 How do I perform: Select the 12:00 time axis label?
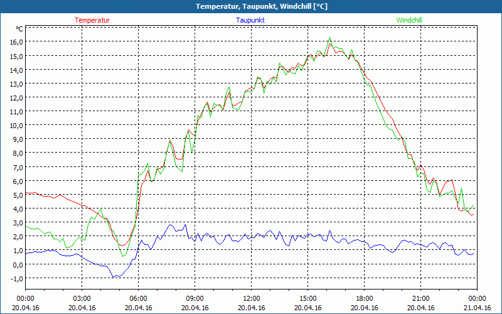coord(251,298)
